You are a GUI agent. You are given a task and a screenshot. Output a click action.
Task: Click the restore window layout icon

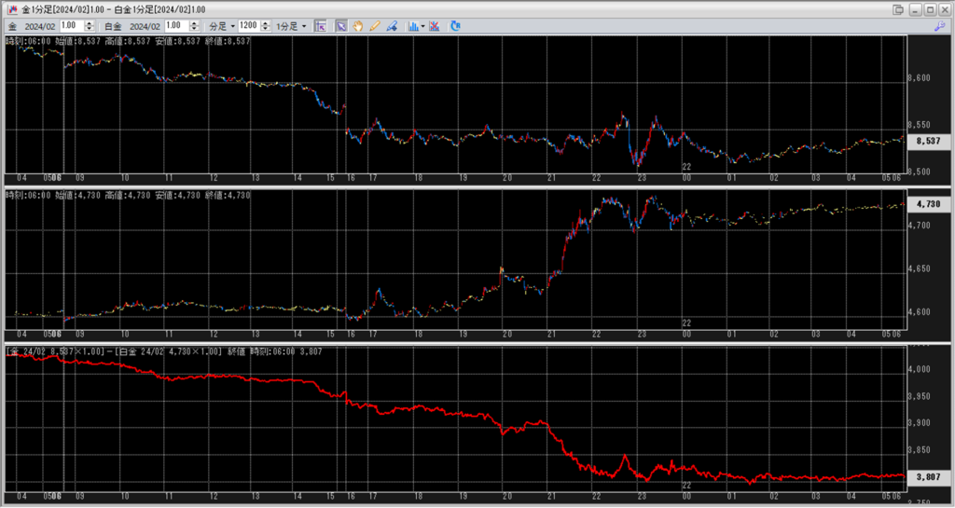click(x=898, y=8)
